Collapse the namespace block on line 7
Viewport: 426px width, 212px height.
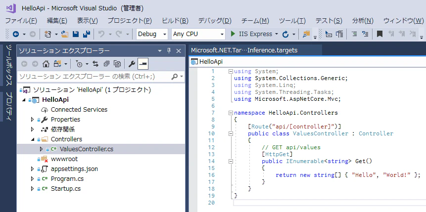[x=231, y=113]
